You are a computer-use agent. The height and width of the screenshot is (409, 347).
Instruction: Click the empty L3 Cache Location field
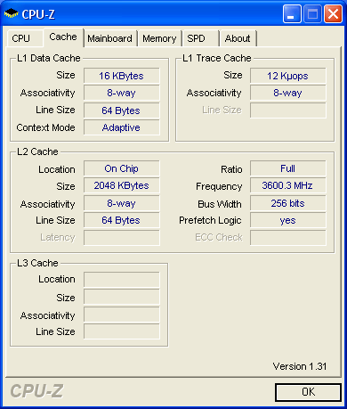coord(122,279)
